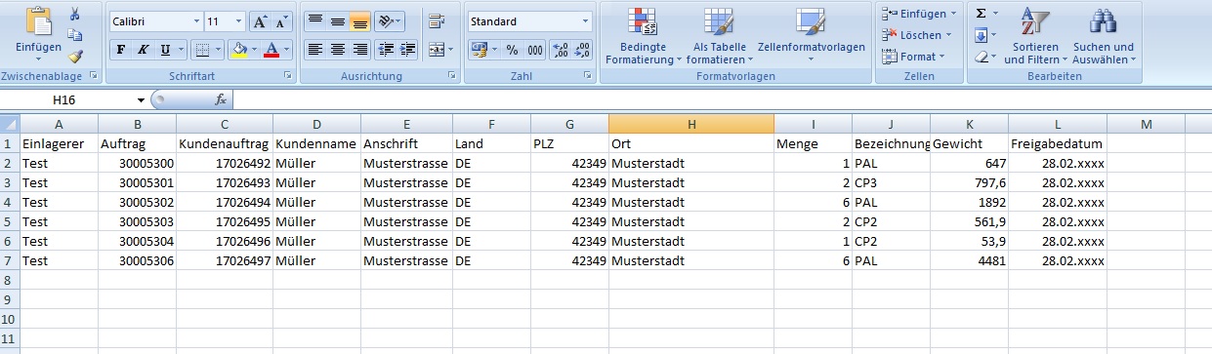Image resolution: width=1212 pixels, height=354 pixels.
Task: Select cell containing 30005303
Action: [137, 221]
